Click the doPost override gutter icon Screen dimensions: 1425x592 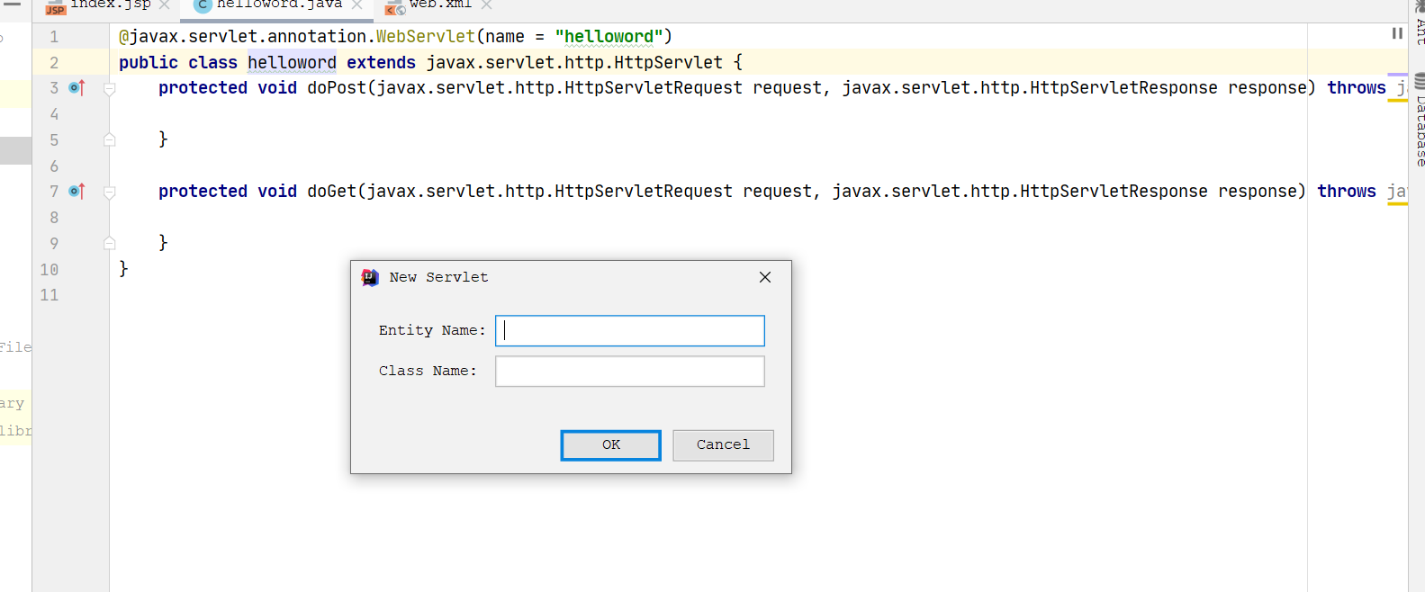[77, 88]
